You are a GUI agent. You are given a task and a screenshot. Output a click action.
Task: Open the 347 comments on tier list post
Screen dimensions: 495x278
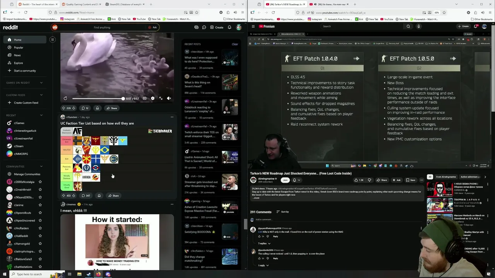click(86, 196)
